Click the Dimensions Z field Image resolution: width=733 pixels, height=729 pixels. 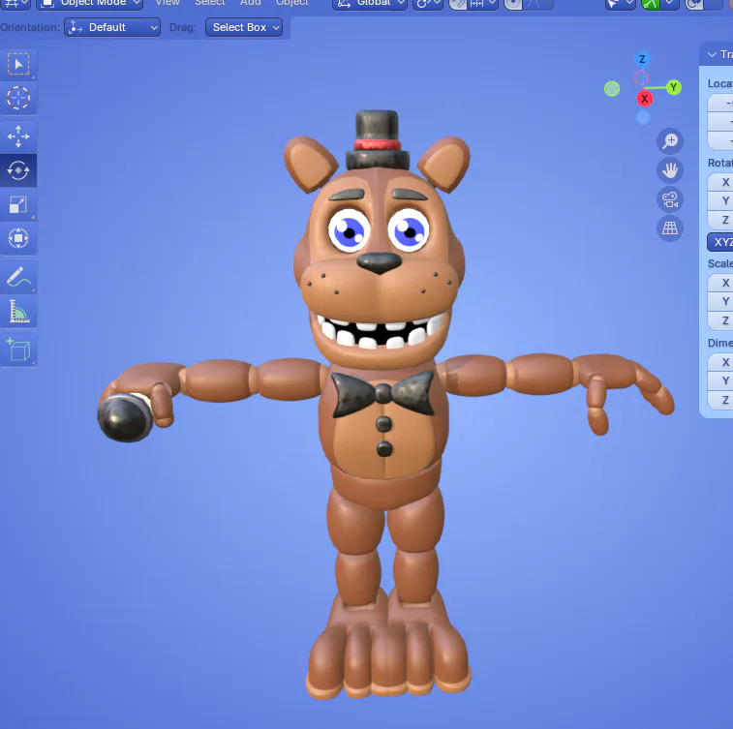click(x=719, y=400)
